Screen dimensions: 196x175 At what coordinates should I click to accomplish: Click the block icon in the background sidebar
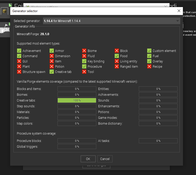pyautogui.click(x=4, y=11)
